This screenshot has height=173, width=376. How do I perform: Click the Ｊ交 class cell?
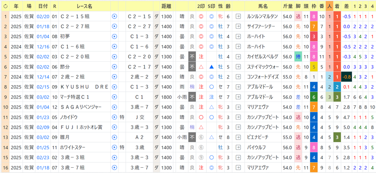coord(139,117)
